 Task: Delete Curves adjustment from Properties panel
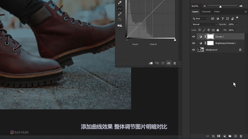(175, 63)
